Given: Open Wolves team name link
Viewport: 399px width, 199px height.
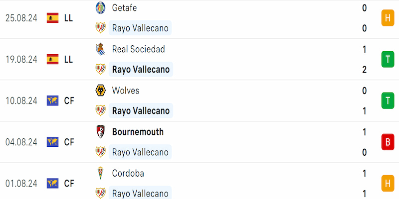Looking at the screenshot, I should click(126, 91).
